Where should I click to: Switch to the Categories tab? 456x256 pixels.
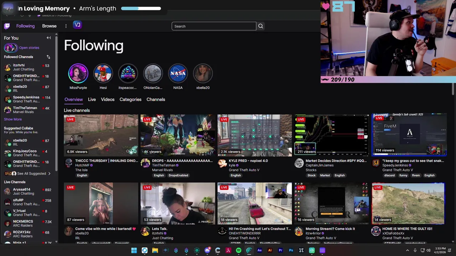(130, 100)
